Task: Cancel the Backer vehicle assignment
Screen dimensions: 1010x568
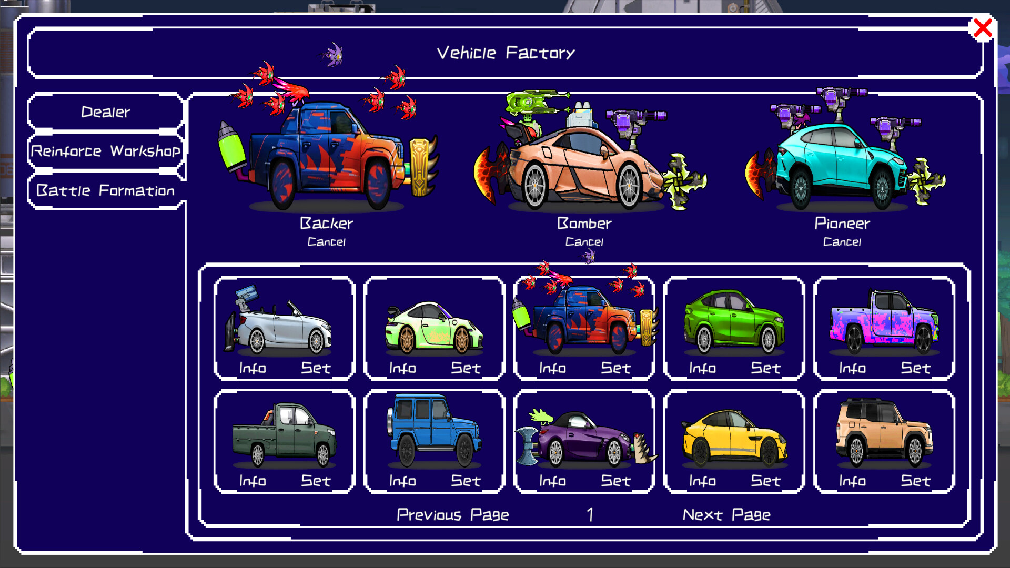Action: pyautogui.click(x=327, y=241)
